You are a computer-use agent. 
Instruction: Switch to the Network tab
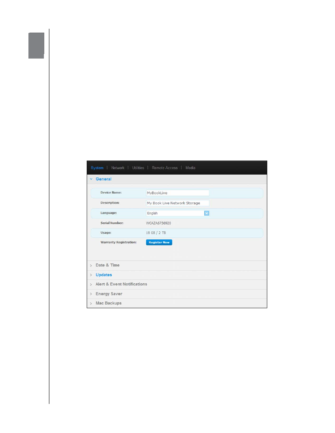(118, 168)
